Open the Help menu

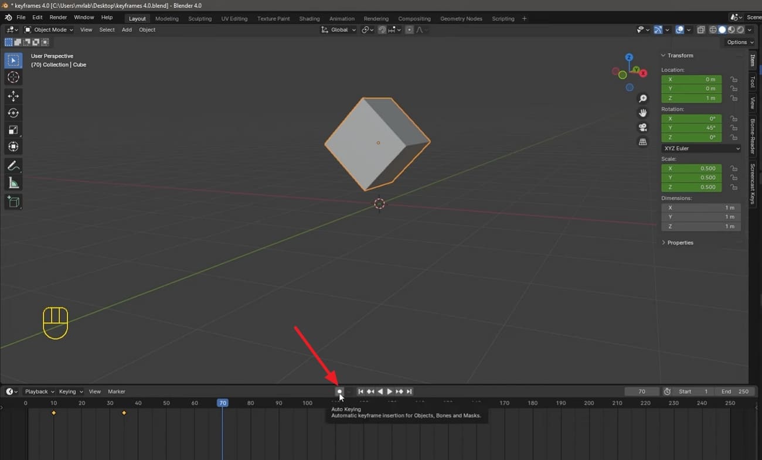tap(107, 18)
